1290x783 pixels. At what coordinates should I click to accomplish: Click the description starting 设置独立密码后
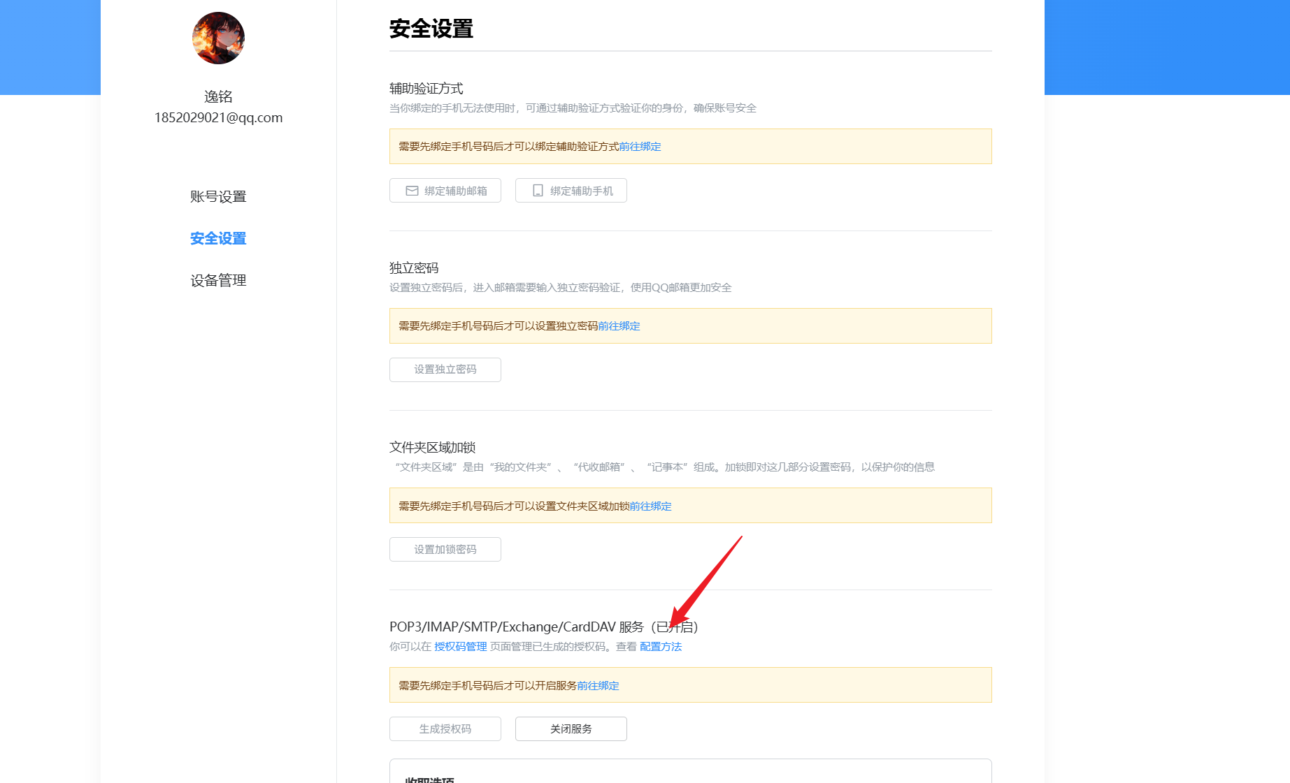coord(561,288)
